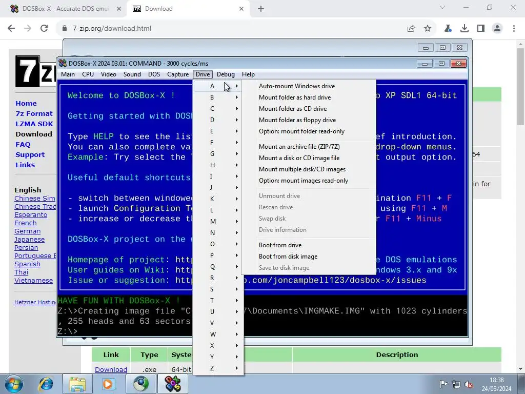
Task: Click the 7-zip.org address bar URL
Action: tap(112, 29)
